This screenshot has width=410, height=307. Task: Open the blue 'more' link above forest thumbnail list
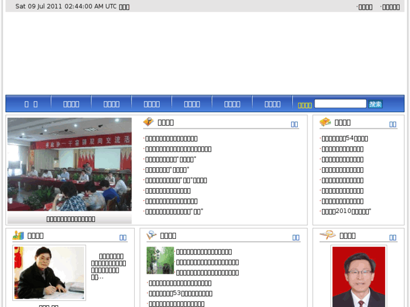pos(296,238)
